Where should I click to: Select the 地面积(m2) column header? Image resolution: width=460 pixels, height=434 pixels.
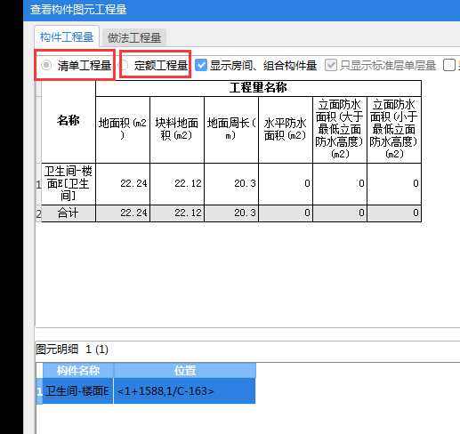123,130
